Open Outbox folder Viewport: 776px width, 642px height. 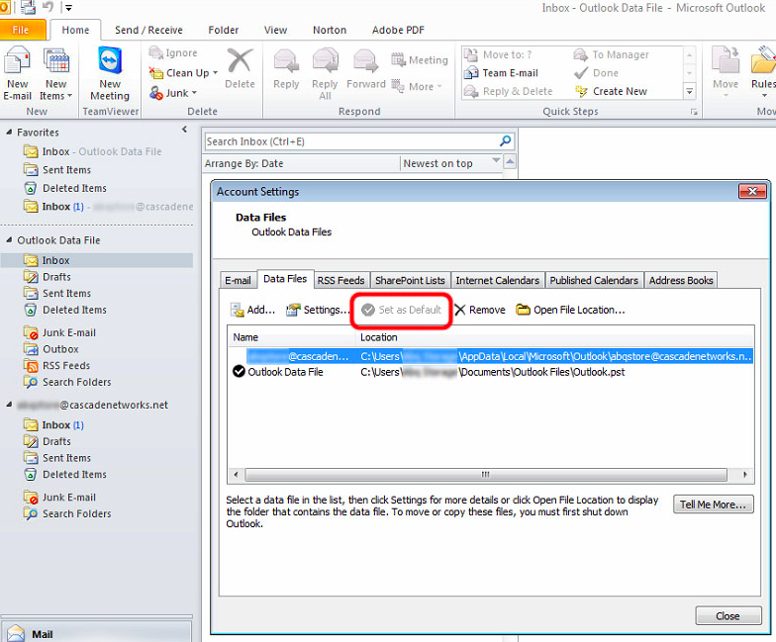pyautogui.click(x=60, y=348)
